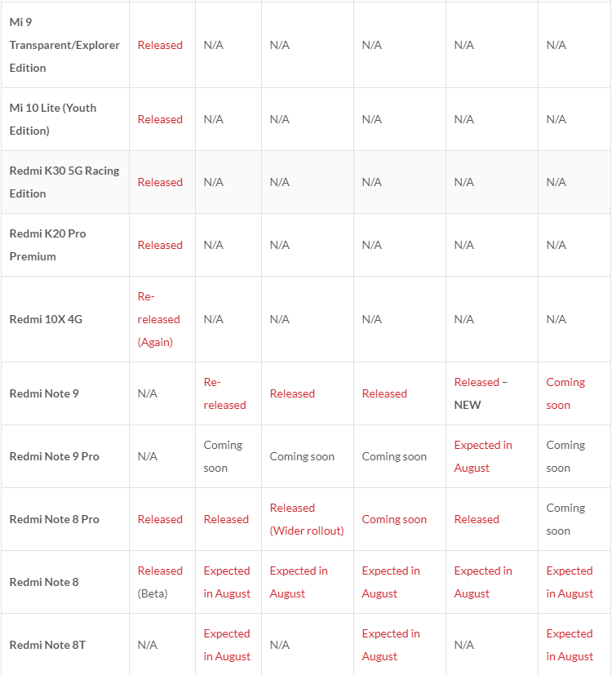The height and width of the screenshot is (675, 612).
Task: Open Redmi K30 5G Racing Edition Released link
Action: 160,182
